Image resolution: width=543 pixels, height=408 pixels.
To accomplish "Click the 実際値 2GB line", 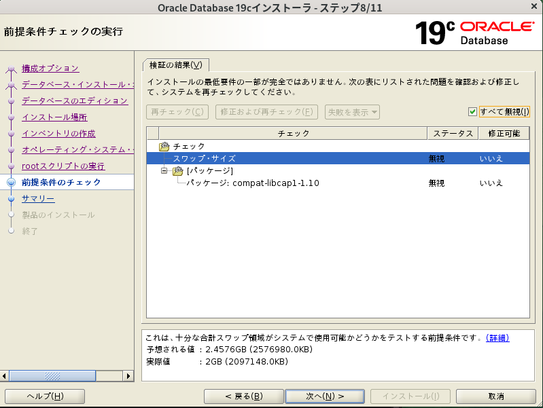I will pyautogui.click(x=217, y=362).
